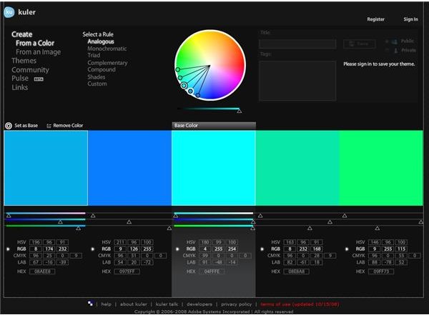Choose From an Image
The image size is (429, 315).
pos(39,52)
